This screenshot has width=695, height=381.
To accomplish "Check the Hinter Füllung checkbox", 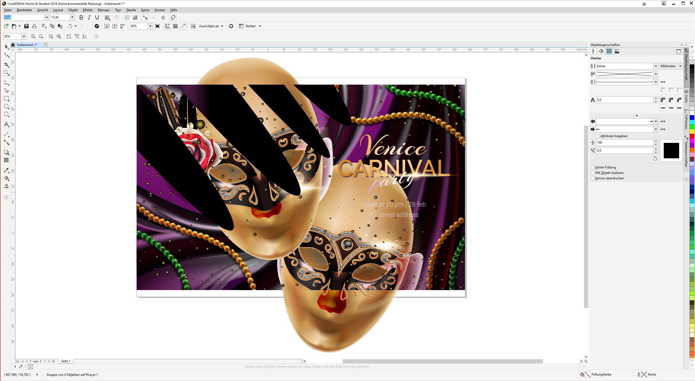I will (x=592, y=167).
